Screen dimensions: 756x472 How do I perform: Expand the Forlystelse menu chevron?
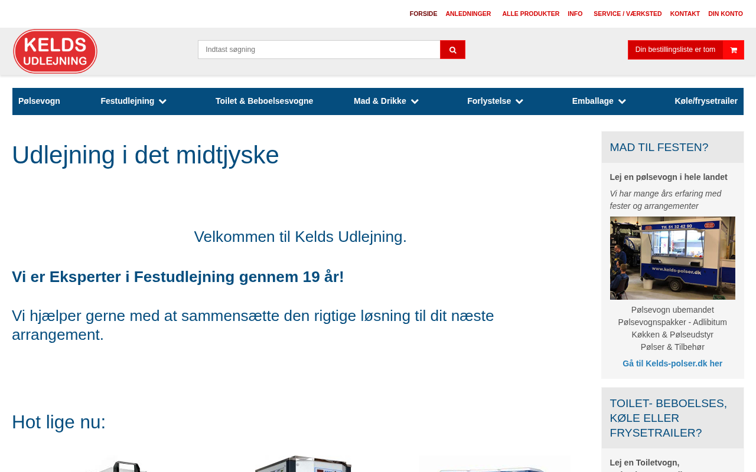pyautogui.click(x=519, y=101)
